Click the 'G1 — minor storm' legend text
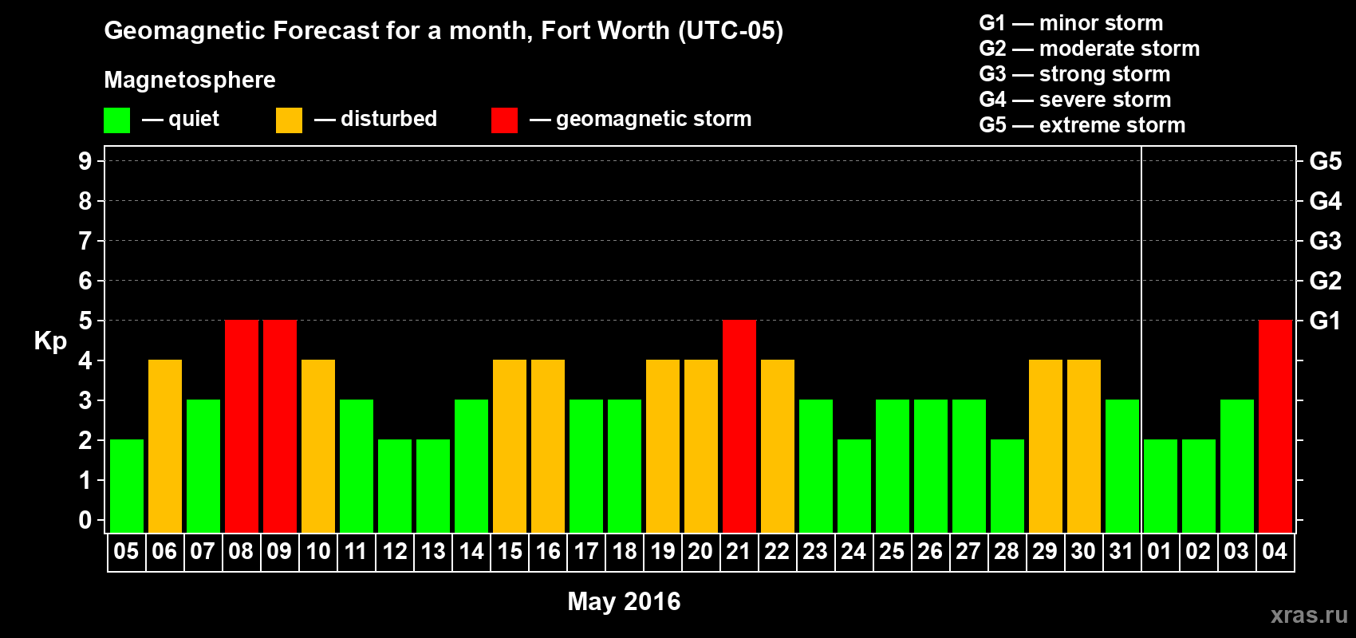This screenshot has height=638, width=1356. [1070, 23]
